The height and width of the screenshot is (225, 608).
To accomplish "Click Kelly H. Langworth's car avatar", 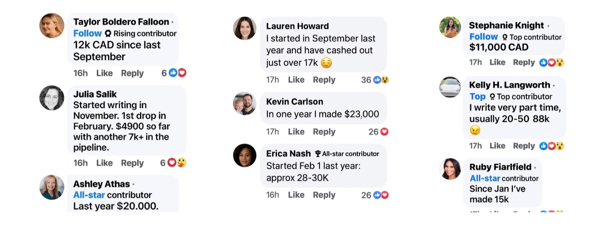I will (450, 87).
